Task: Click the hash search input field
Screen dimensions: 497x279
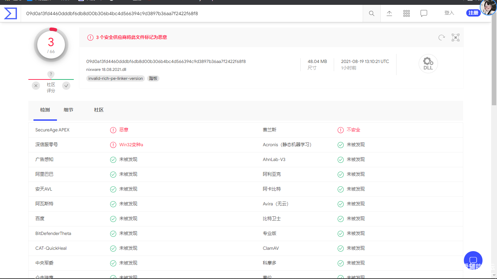Action: pyautogui.click(x=192, y=14)
